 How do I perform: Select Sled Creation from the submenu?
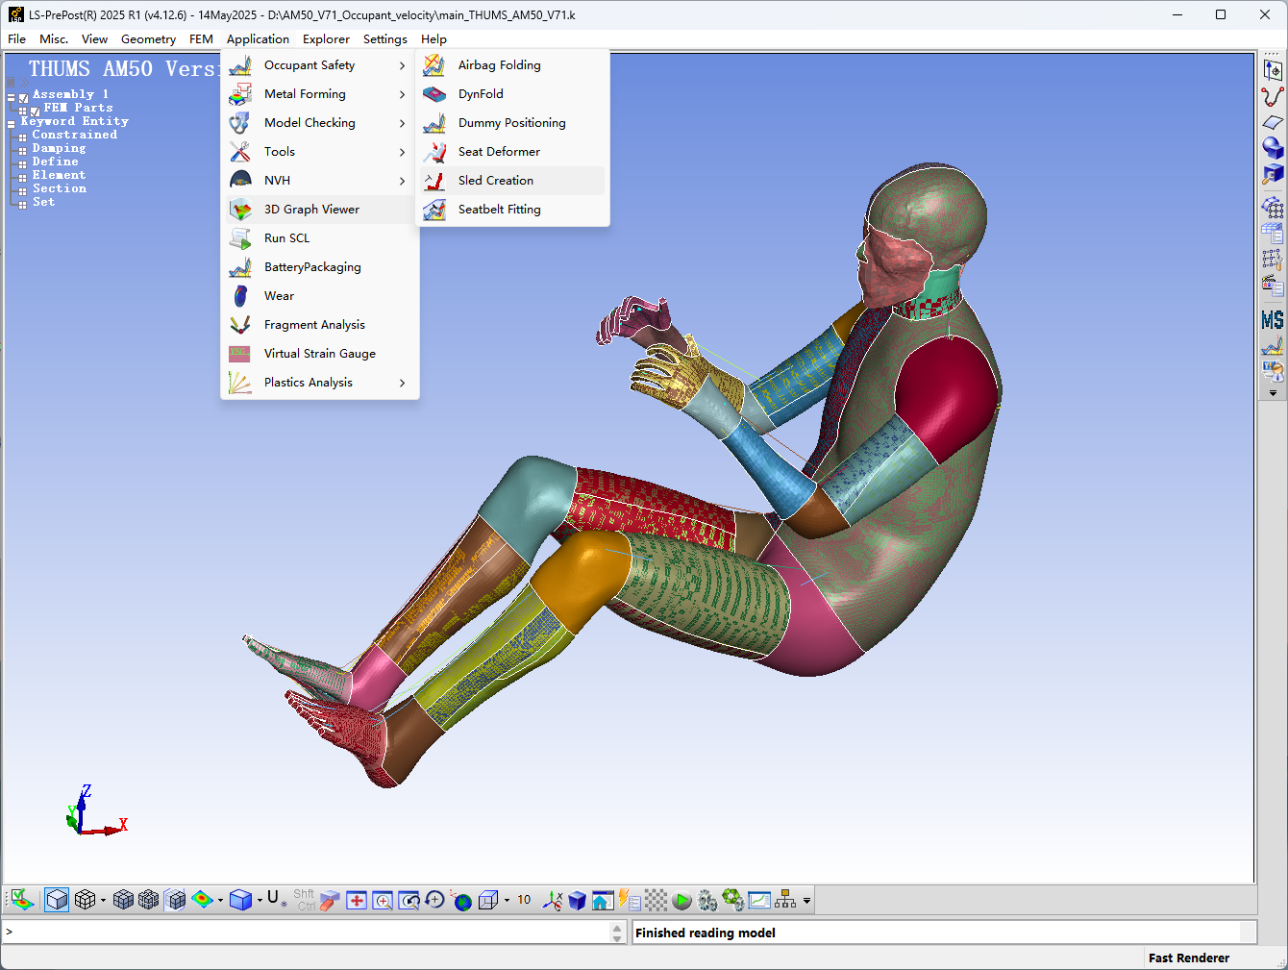point(495,181)
